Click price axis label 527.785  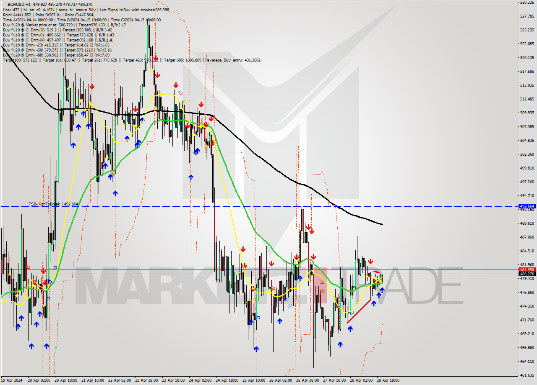coord(527,16)
